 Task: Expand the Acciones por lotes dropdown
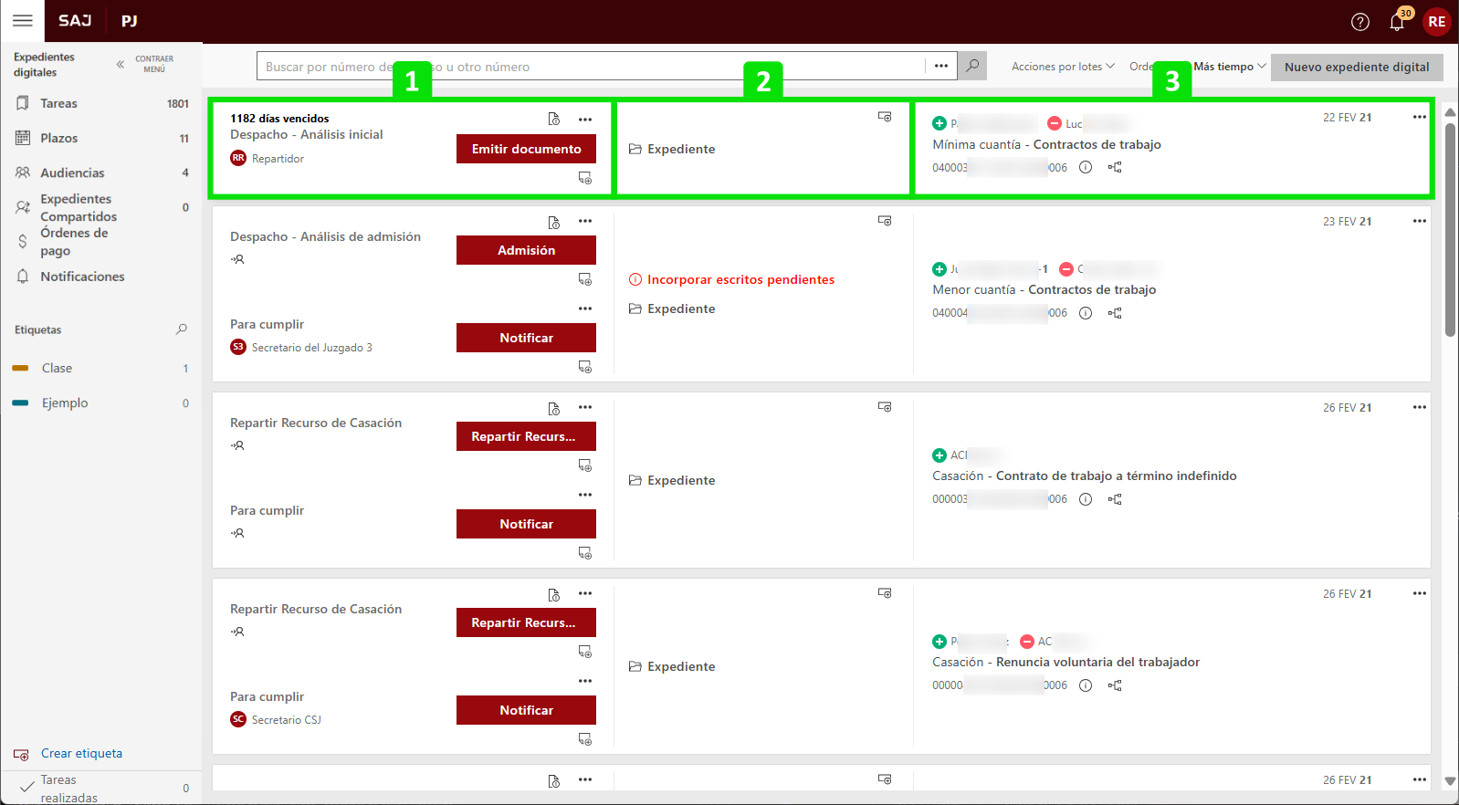[x=1062, y=67]
